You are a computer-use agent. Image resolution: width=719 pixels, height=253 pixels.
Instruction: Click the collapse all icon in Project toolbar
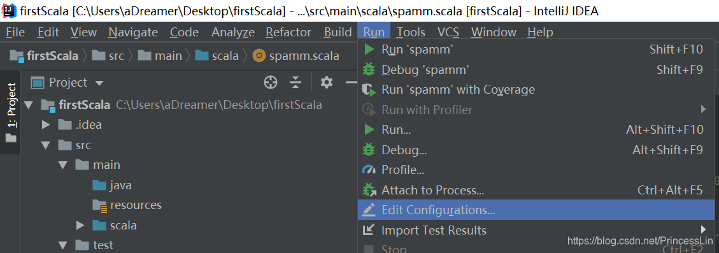click(x=295, y=83)
